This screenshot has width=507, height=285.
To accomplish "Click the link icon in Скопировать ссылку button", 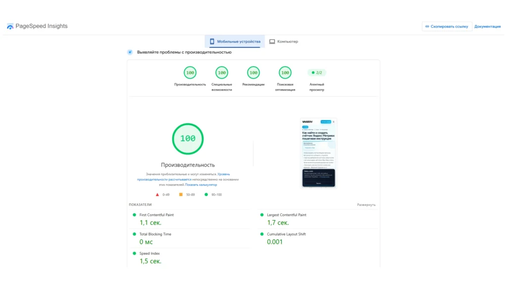I will click(x=427, y=27).
